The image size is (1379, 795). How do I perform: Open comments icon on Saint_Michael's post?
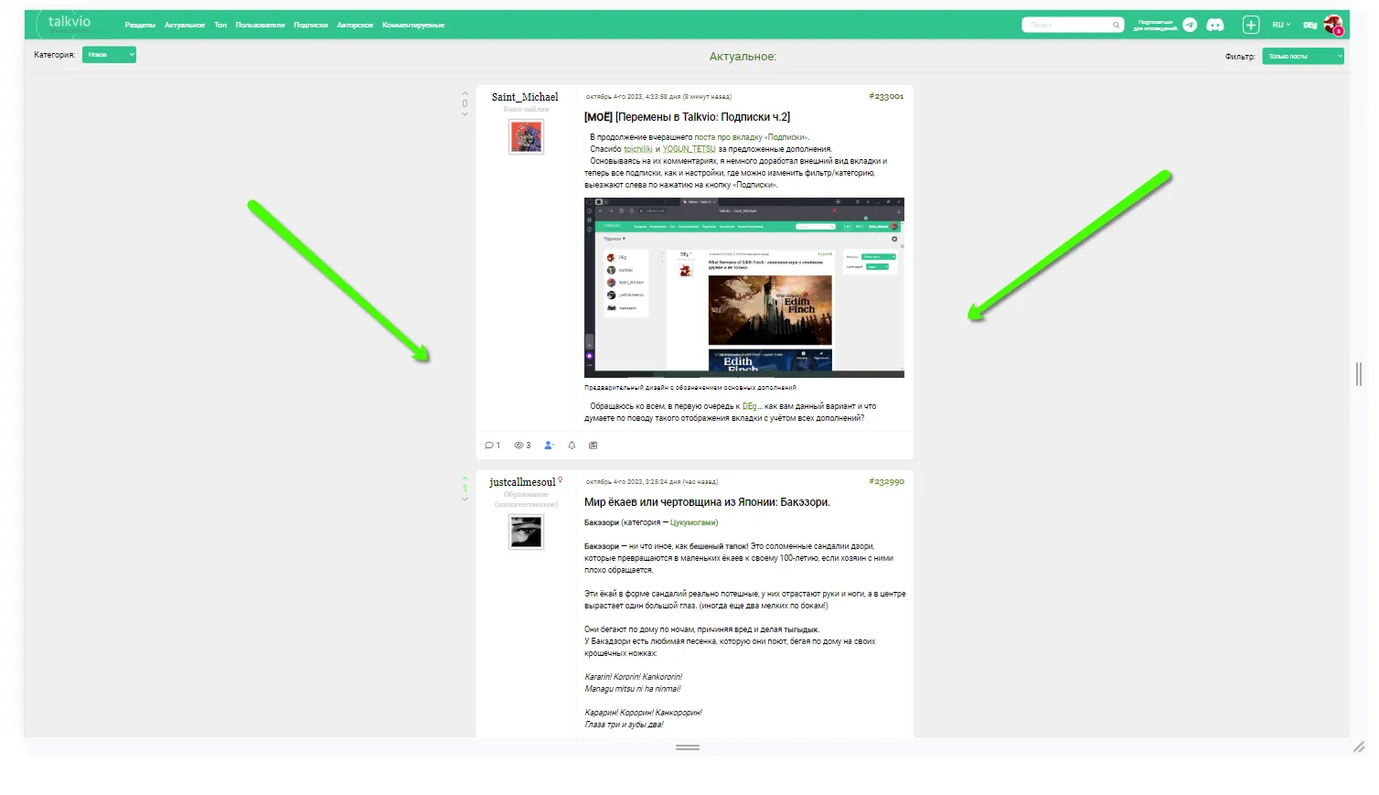[489, 446]
